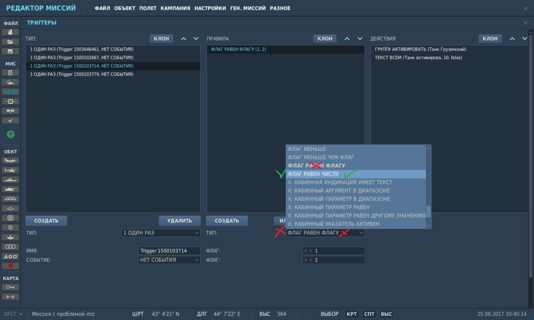
Task: Move action up in ДЕЙСТВИЯ list
Action: (512, 39)
